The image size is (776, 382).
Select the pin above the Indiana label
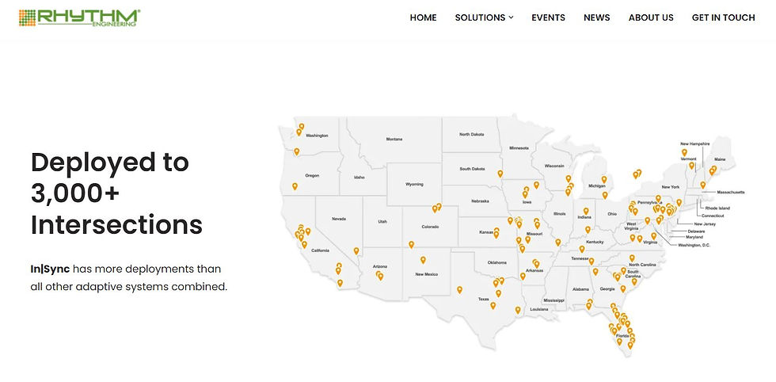click(x=586, y=211)
